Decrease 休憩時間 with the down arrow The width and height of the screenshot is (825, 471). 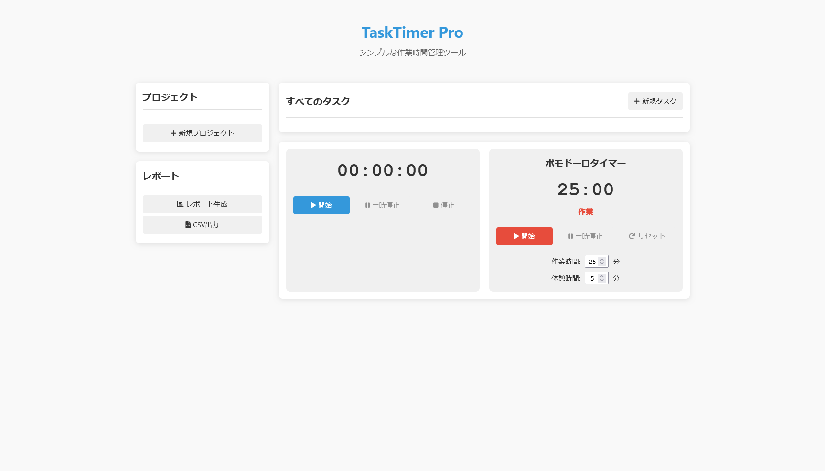pyautogui.click(x=602, y=281)
